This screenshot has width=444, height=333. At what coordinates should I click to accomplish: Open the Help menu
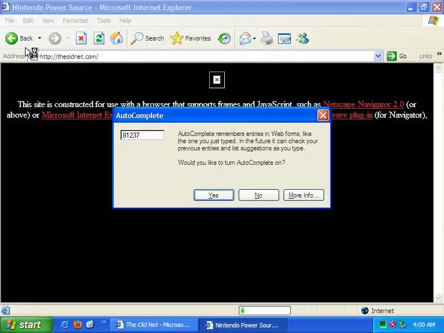click(x=125, y=21)
